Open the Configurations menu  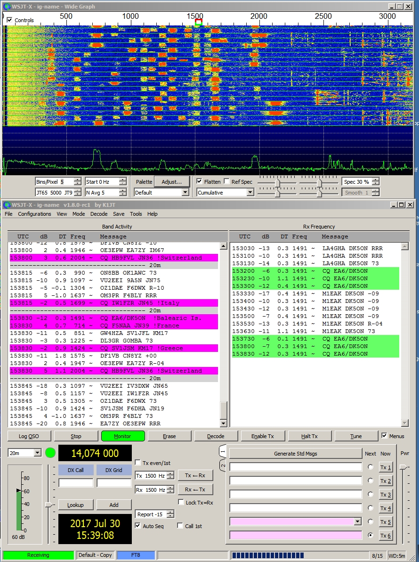[34, 214]
